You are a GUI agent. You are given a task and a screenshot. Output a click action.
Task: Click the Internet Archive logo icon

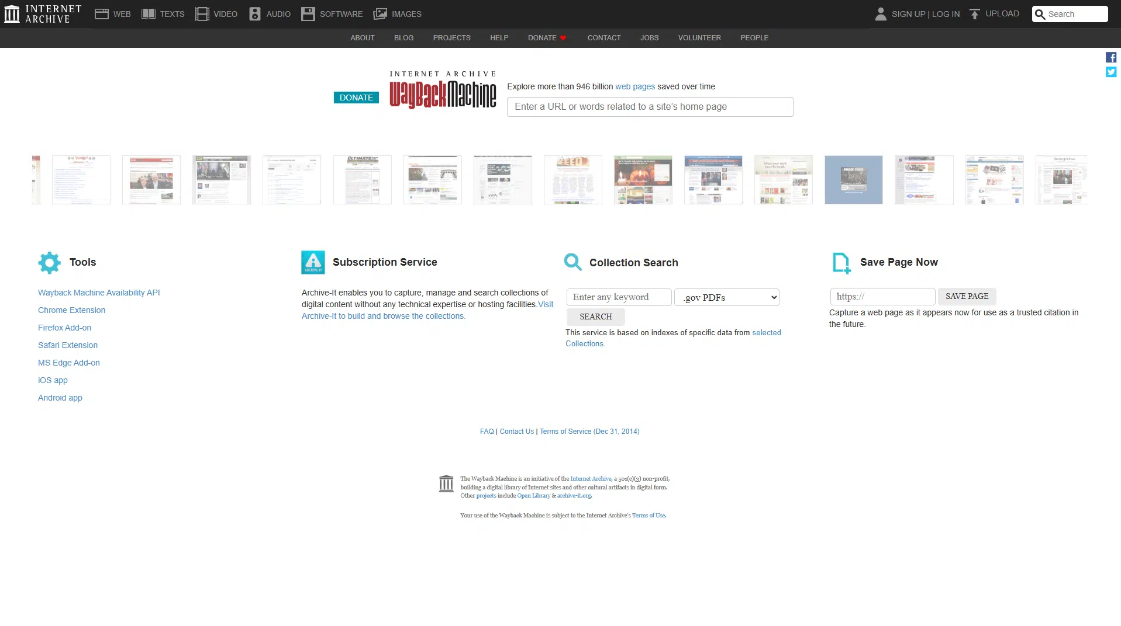(12, 14)
